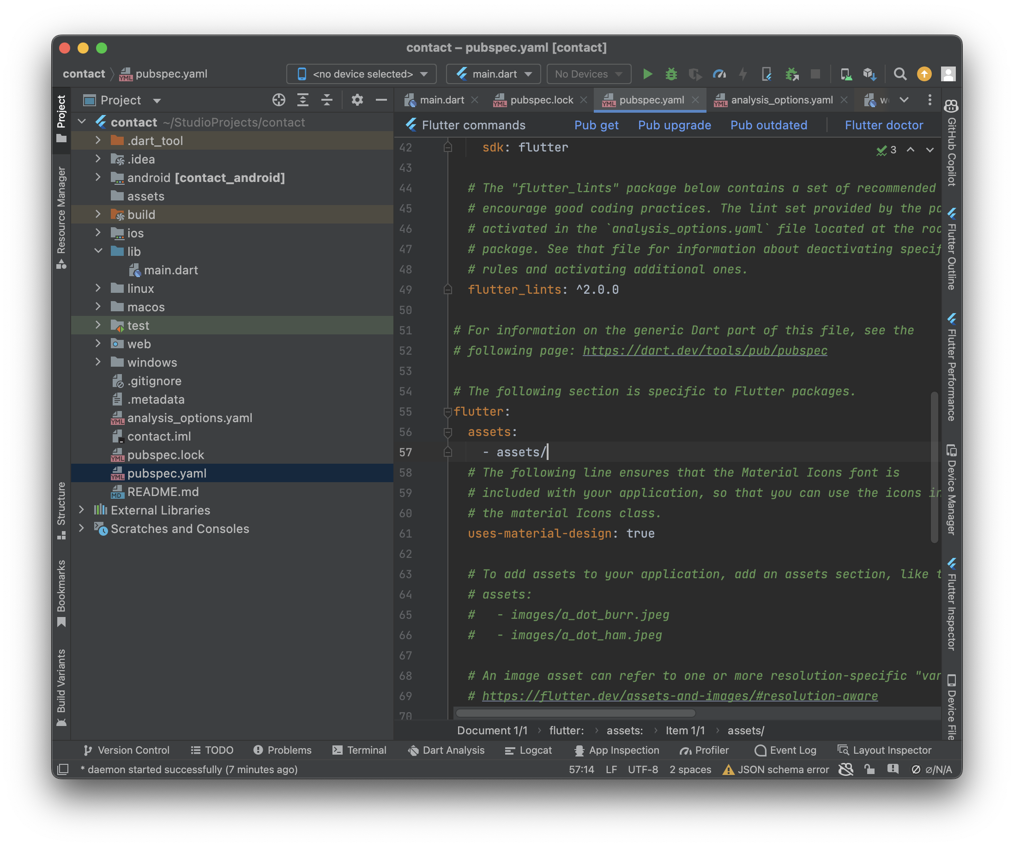Start debugging with the green bug icon
This screenshot has width=1014, height=847.
[x=671, y=74]
